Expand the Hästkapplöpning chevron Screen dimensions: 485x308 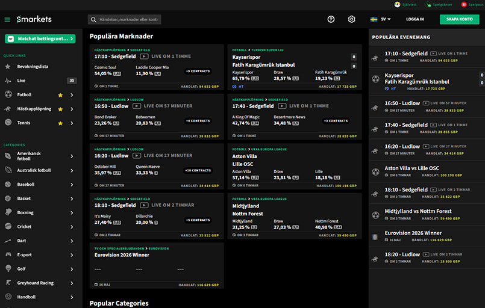pos(72,109)
